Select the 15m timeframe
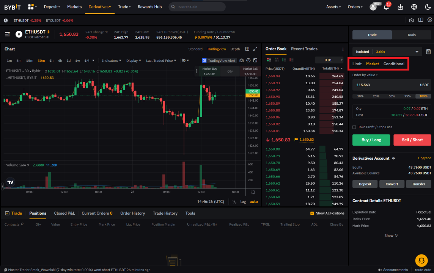The image size is (434, 273). (x=30, y=61)
